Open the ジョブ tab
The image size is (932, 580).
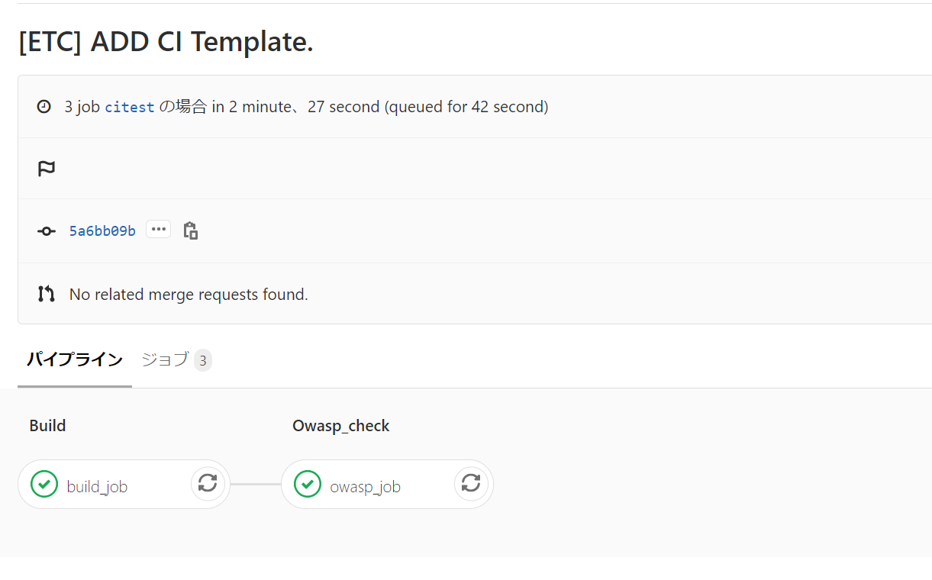click(x=165, y=359)
